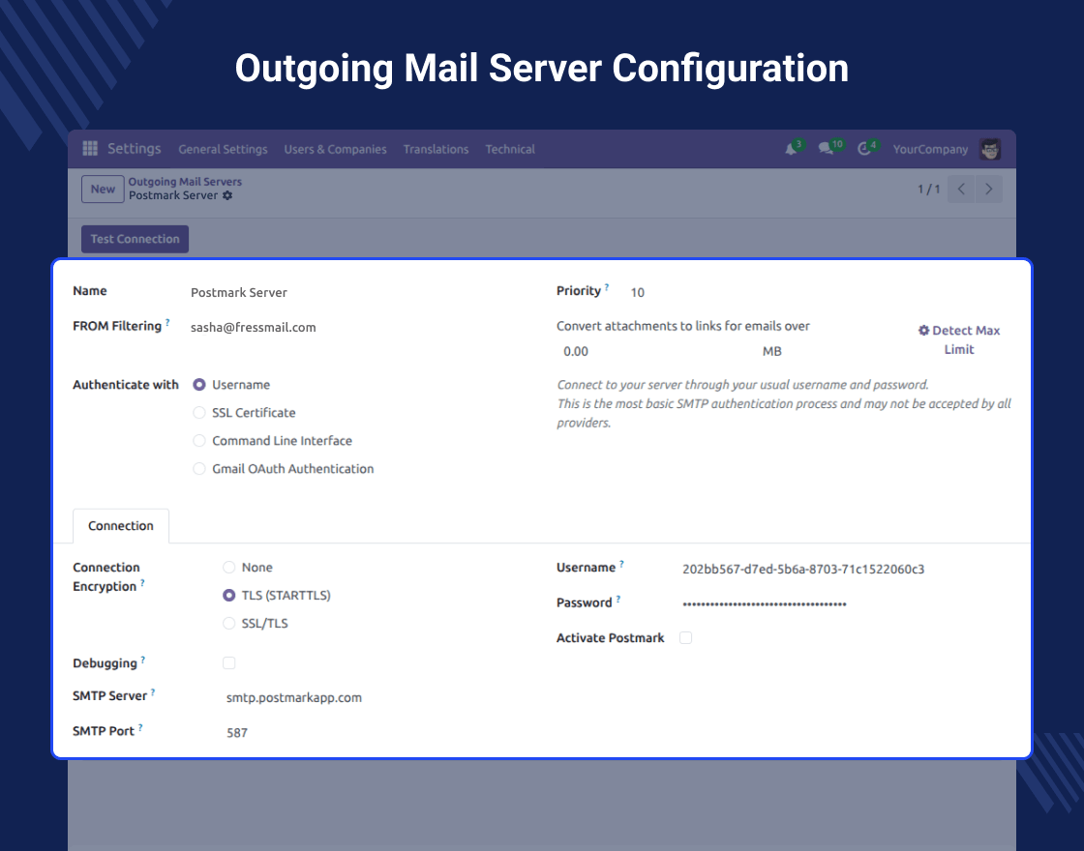Open the apps grid menu icon
Screen dimensions: 1084x851
(90, 149)
